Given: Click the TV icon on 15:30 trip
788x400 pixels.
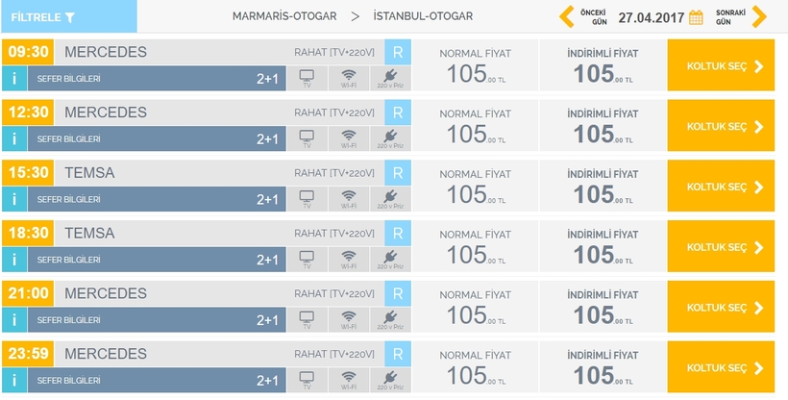Looking at the screenshot, I should pyautogui.click(x=308, y=199).
